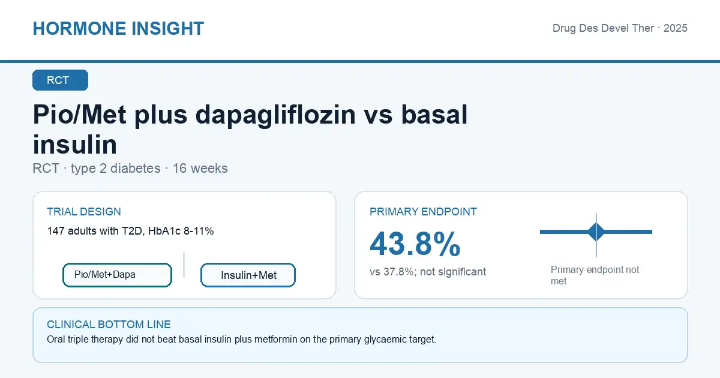
Task: Click the CLINICAL BOTTOM LINE heading
Action: click(x=109, y=325)
